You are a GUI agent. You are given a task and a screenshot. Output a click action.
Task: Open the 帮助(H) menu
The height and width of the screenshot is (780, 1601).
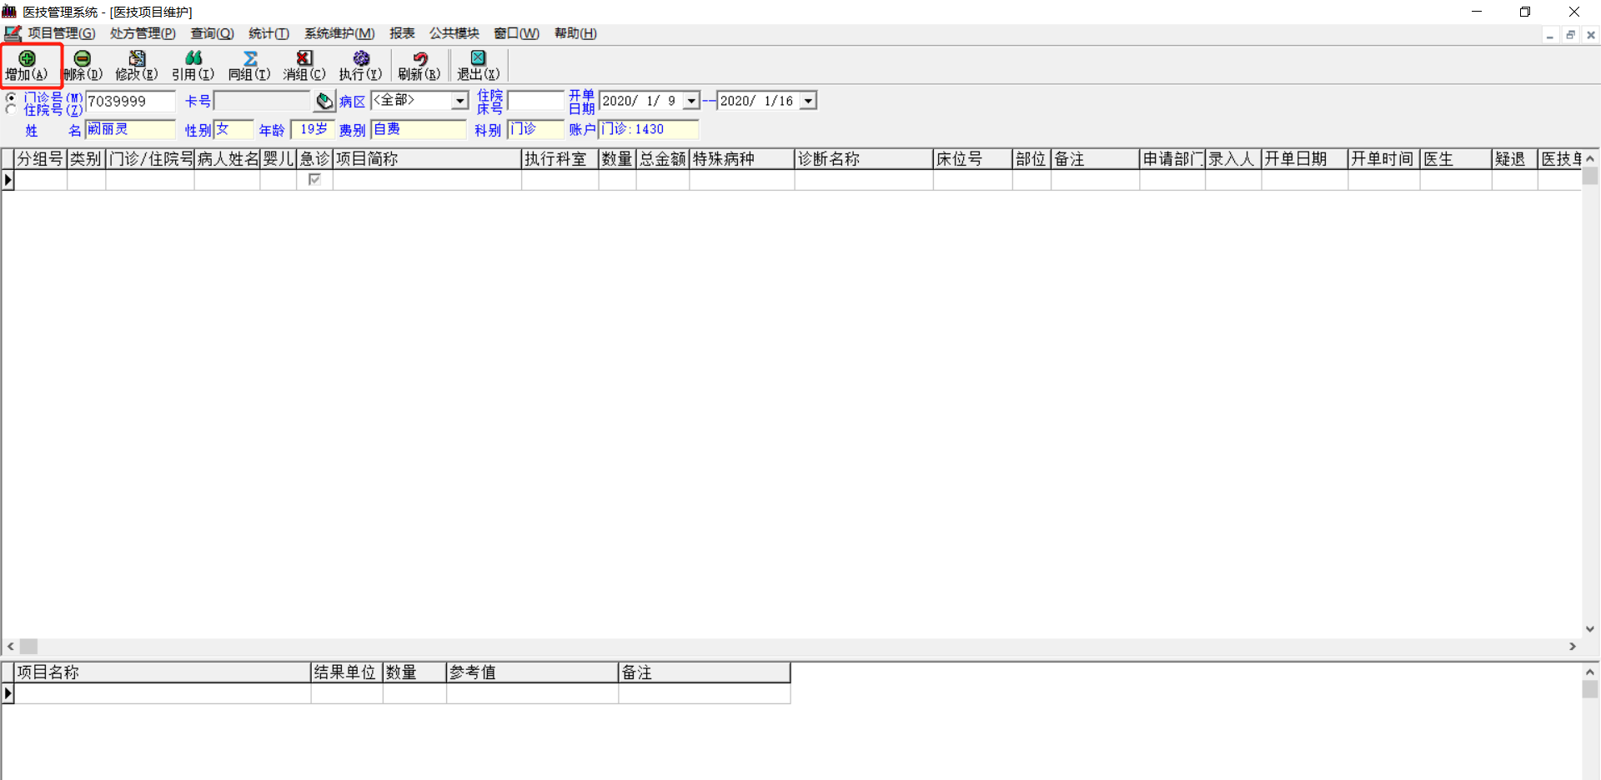(x=575, y=33)
